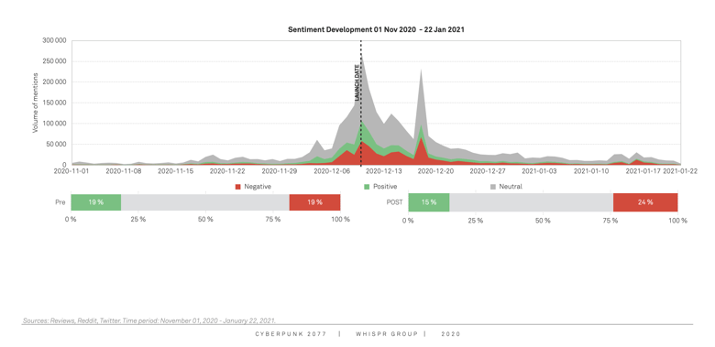Click the 300 000 y-axis label
This screenshot has width=715, height=347.
pos(55,40)
